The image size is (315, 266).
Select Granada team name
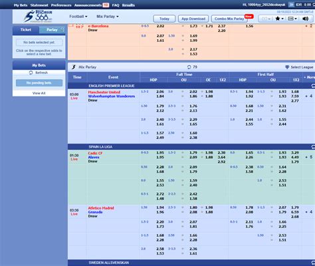click(95, 212)
